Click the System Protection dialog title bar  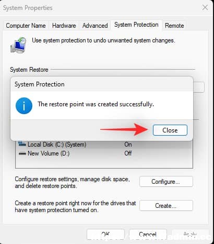102,84
